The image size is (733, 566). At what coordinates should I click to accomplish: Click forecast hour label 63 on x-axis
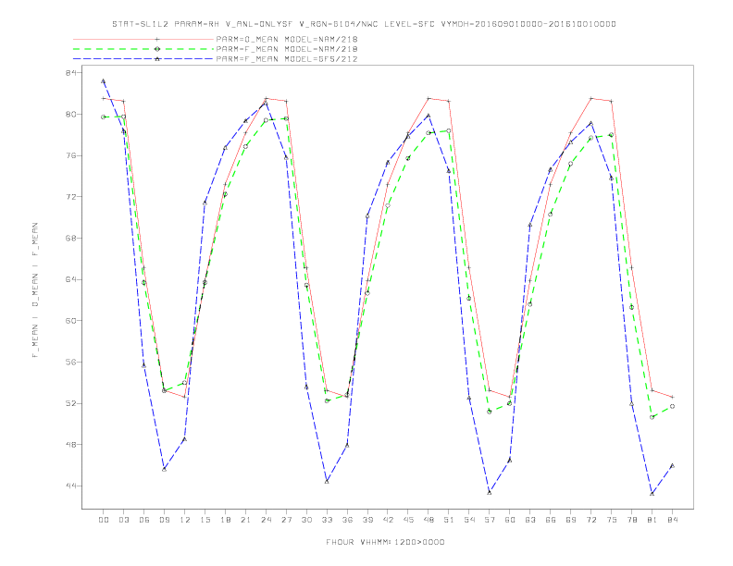coord(530,520)
